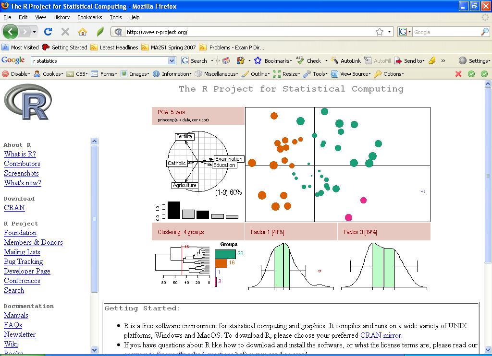Toggle the spell Check button
This screenshot has height=356, width=492.
309,61
